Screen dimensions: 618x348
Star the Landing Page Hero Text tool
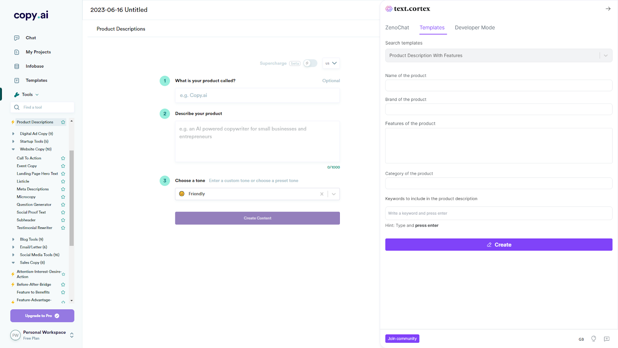63,174
